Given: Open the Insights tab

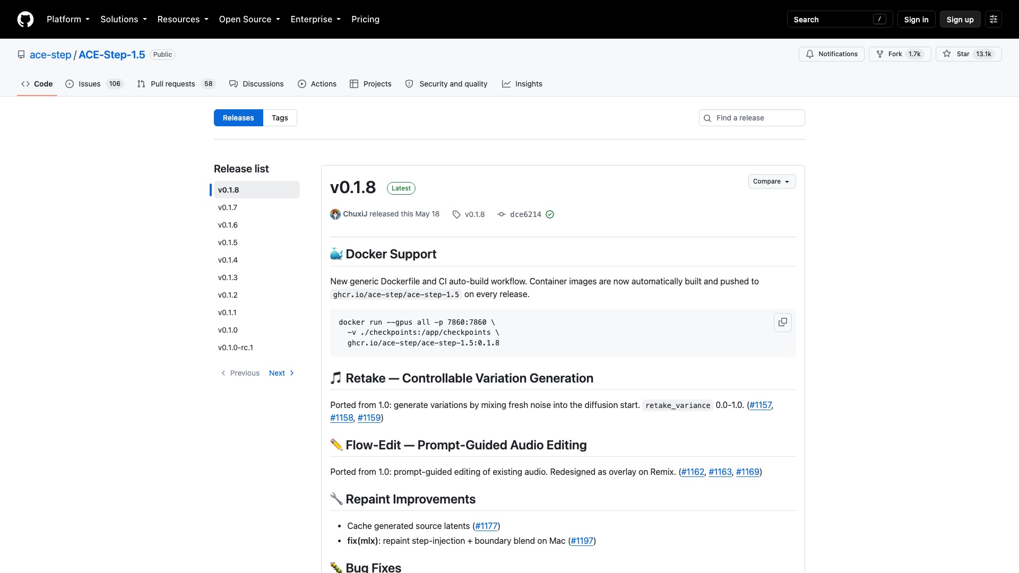Looking at the screenshot, I should click(x=522, y=84).
